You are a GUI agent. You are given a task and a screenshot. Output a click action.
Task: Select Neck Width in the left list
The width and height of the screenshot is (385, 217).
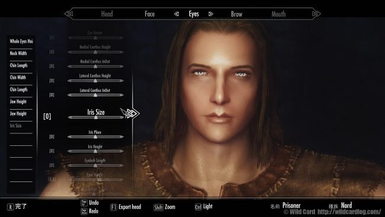[x=18, y=53]
